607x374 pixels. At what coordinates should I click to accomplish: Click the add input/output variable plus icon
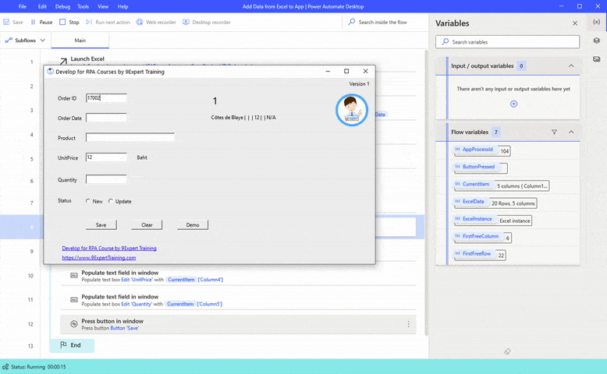click(x=513, y=104)
